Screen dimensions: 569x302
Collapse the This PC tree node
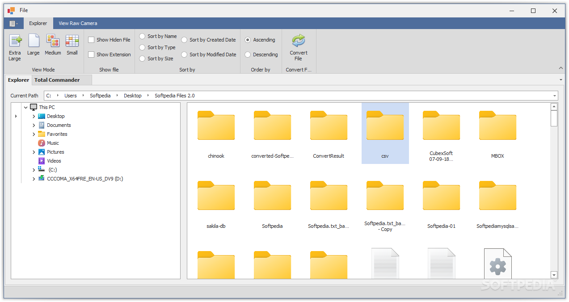[25, 107]
